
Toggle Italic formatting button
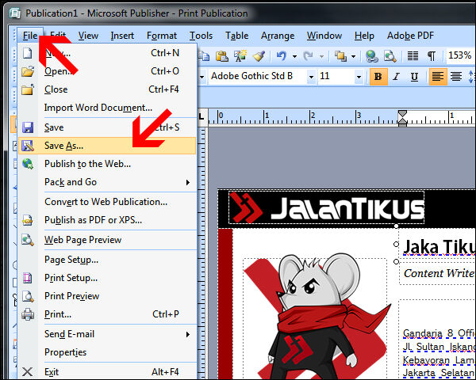(x=396, y=77)
